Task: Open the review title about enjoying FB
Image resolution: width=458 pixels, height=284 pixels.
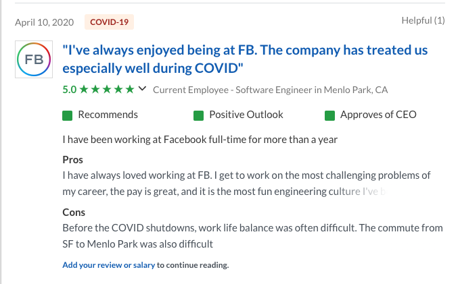Action: point(245,59)
